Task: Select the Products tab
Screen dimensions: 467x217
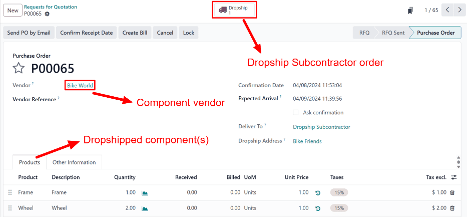Action: [x=30, y=162]
